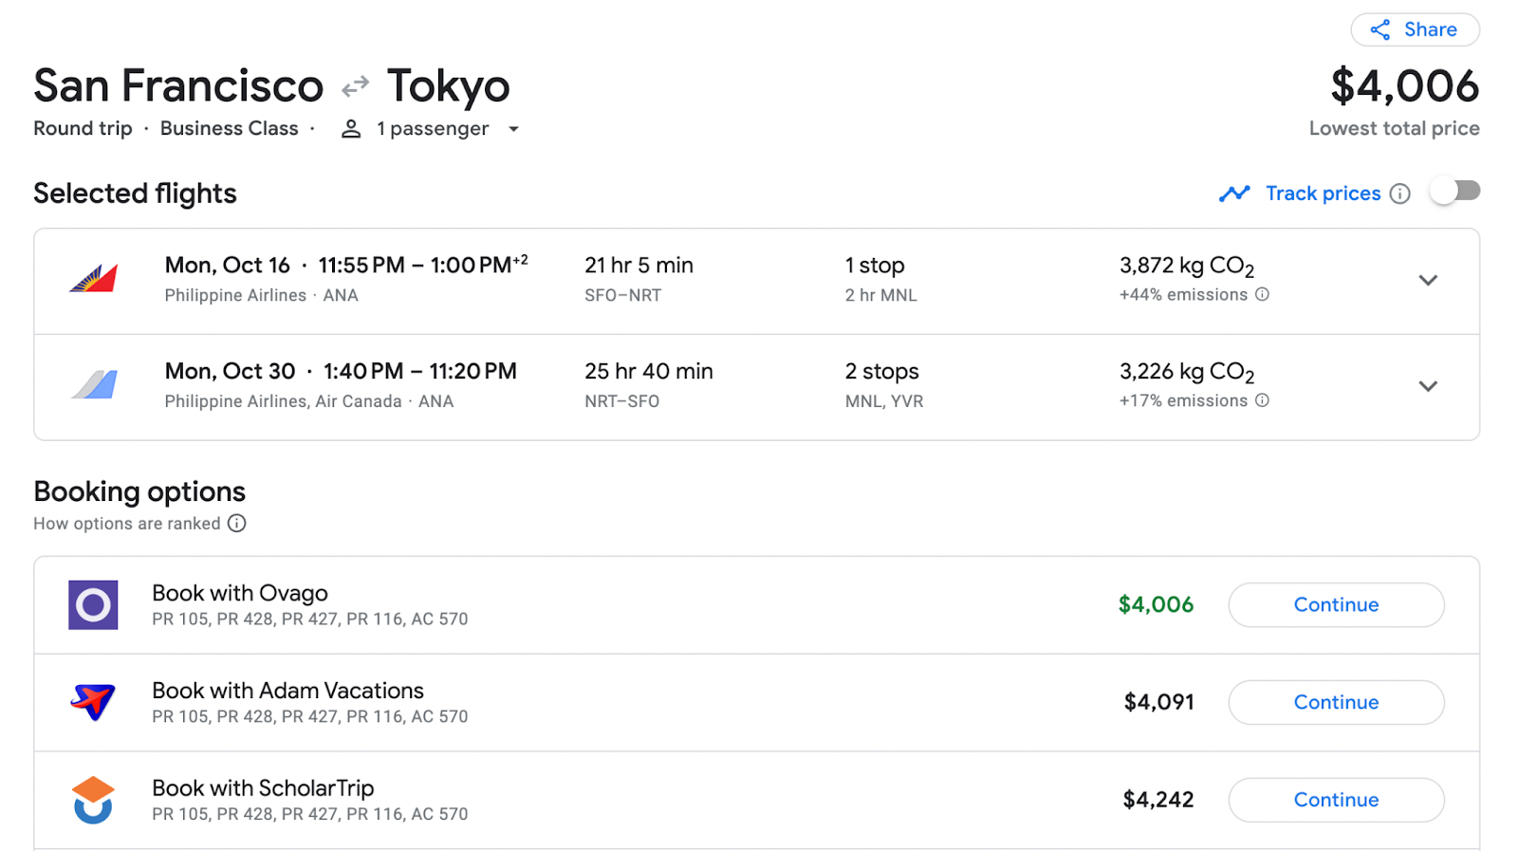Click the passenger person icon
Screen dimensions: 1518x851
(351, 128)
